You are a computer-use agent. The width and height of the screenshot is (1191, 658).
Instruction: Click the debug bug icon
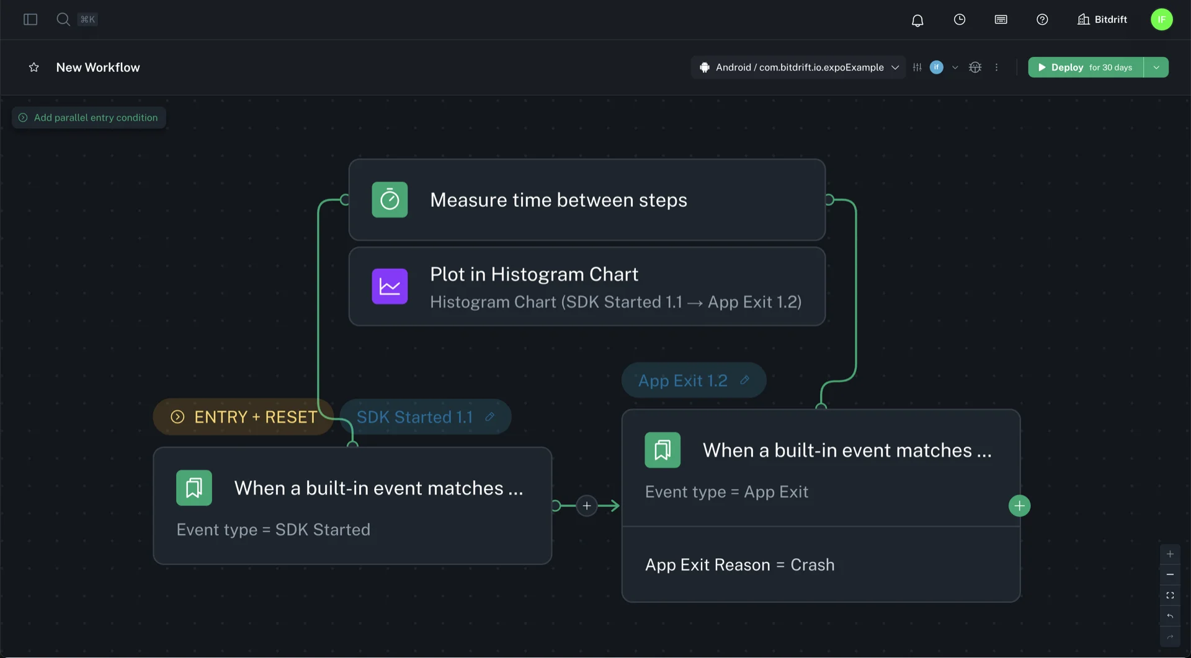point(975,68)
